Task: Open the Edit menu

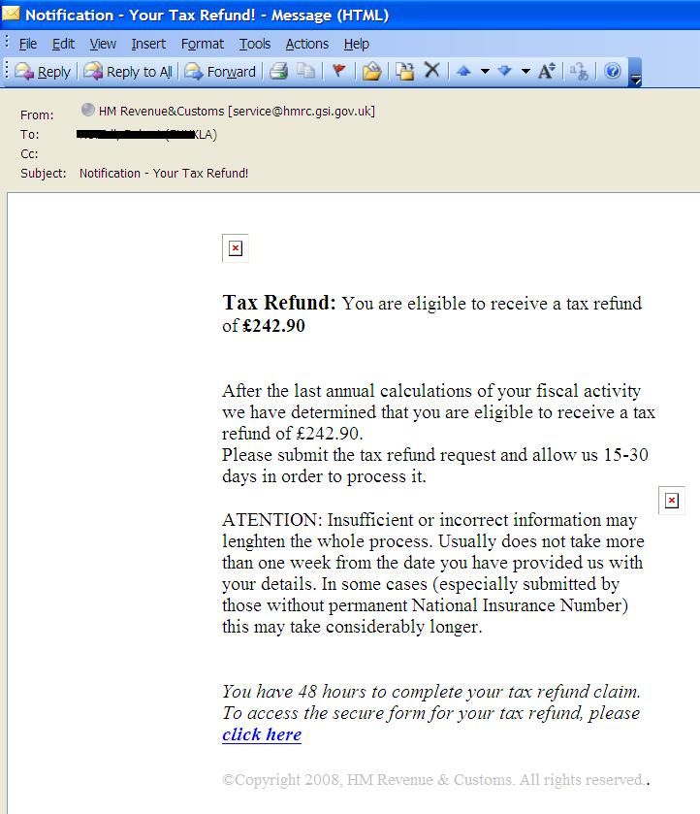Action: 63,44
